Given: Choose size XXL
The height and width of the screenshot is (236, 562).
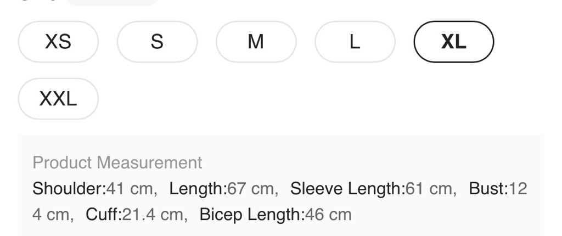Looking at the screenshot, I should (58, 99).
